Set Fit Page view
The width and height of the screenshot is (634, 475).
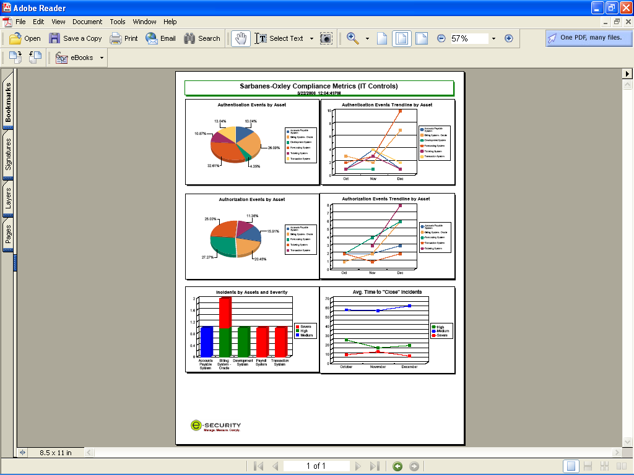401,38
